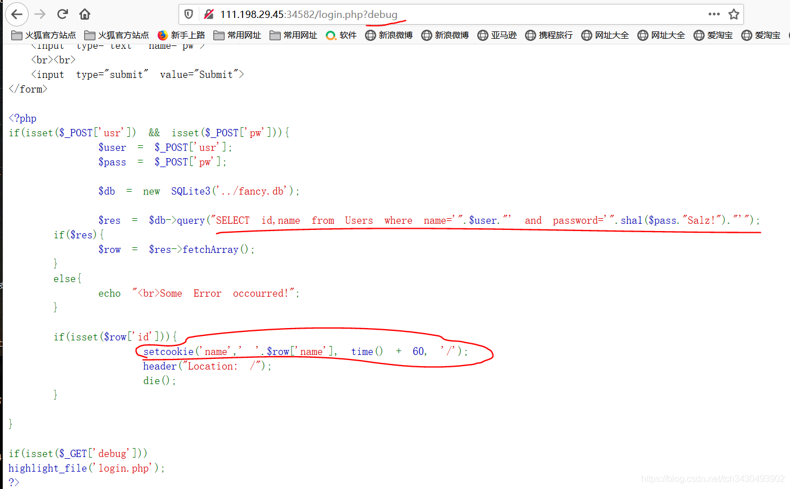Open 软件 bookmark
The width and height of the screenshot is (790, 489).
coord(341,35)
